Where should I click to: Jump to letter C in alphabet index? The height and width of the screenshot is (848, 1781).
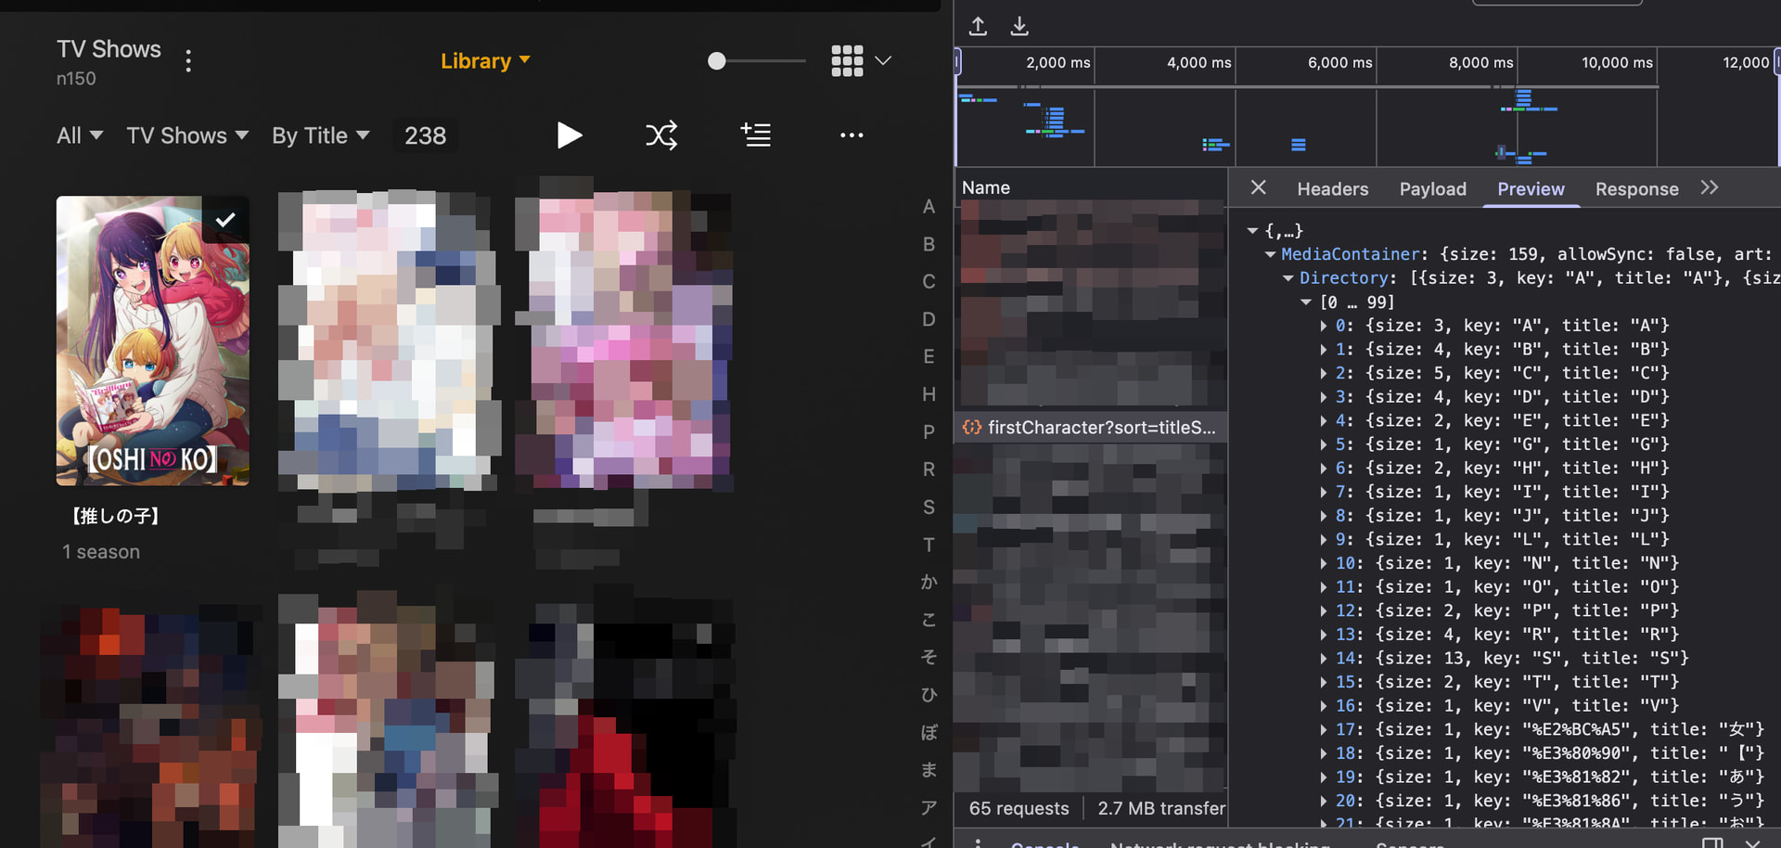929,281
